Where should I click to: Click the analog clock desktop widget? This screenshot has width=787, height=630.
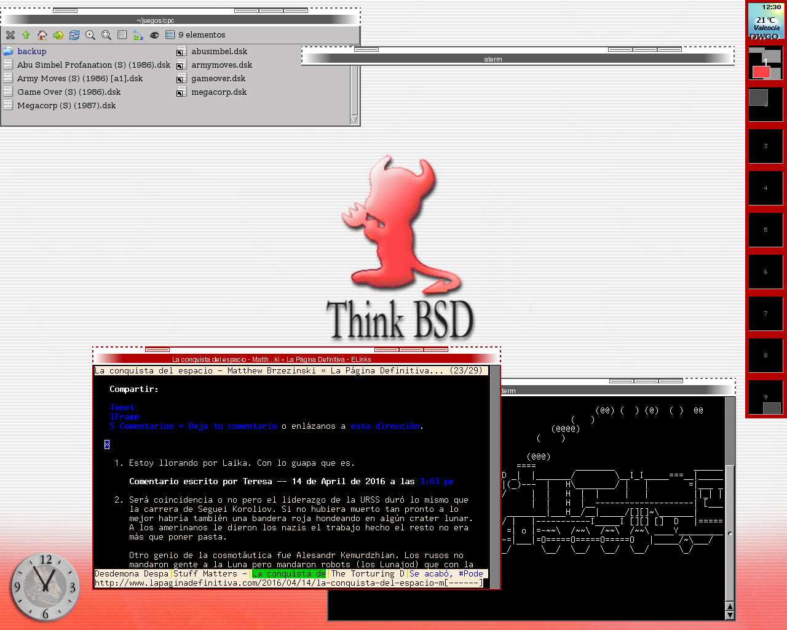pyautogui.click(x=45, y=587)
